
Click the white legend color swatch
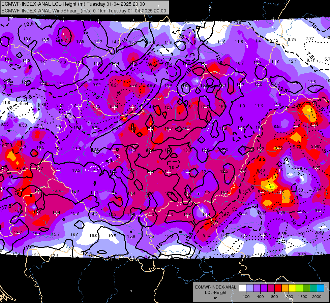click(243, 288)
